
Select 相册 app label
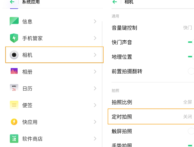click(x=27, y=72)
